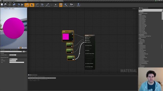
Task: Click the Details property matrix grid icon
Action: [24, 52]
